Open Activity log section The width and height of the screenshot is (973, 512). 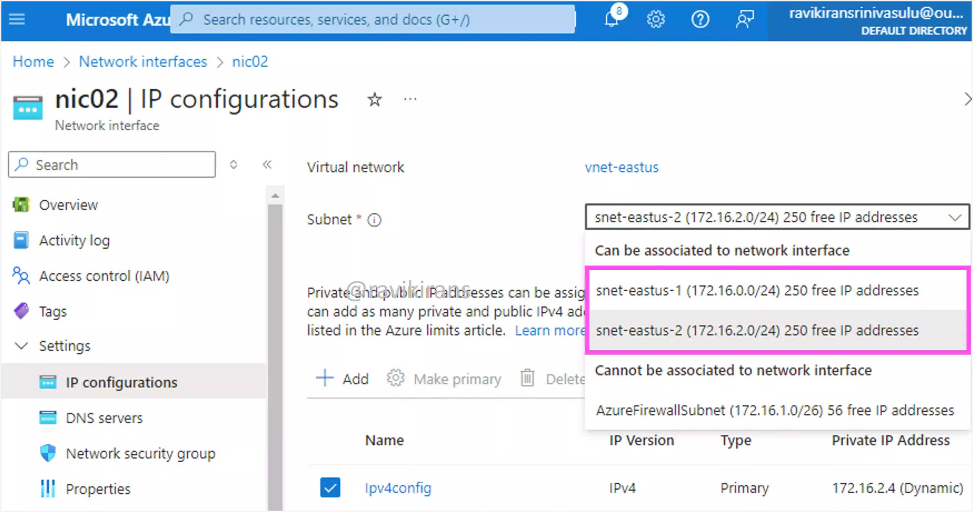coord(74,239)
